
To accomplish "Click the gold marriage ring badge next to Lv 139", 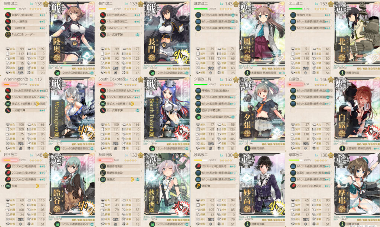I will (46, 4).
